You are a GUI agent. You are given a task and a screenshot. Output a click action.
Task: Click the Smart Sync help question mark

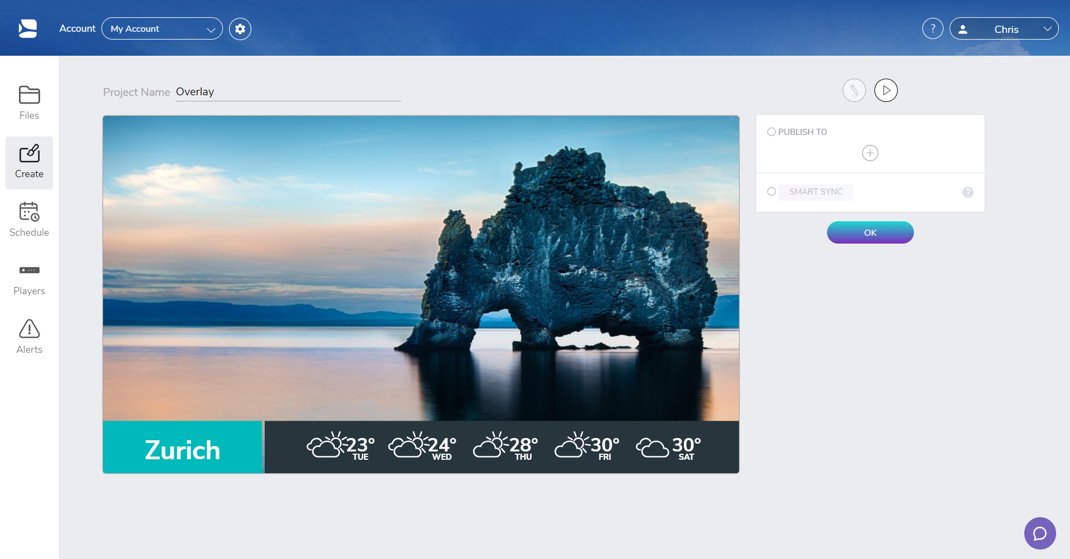[x=967, y=192]
